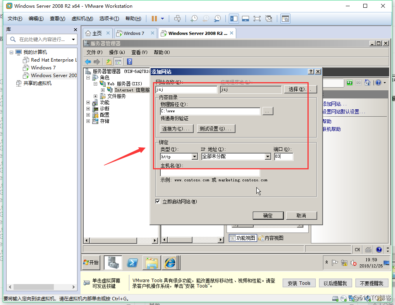Open the pause button dropdown arrow
Image resolution: width=395 pixels, height=305 pixels.
[163, 19]
